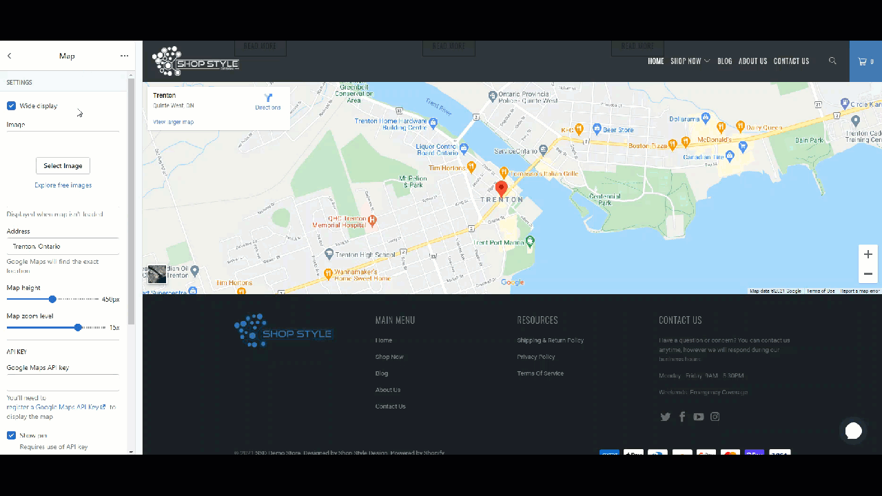Click the ServiceOntario marker
Viewport: 882px width, 496px height.
[543, 149]
